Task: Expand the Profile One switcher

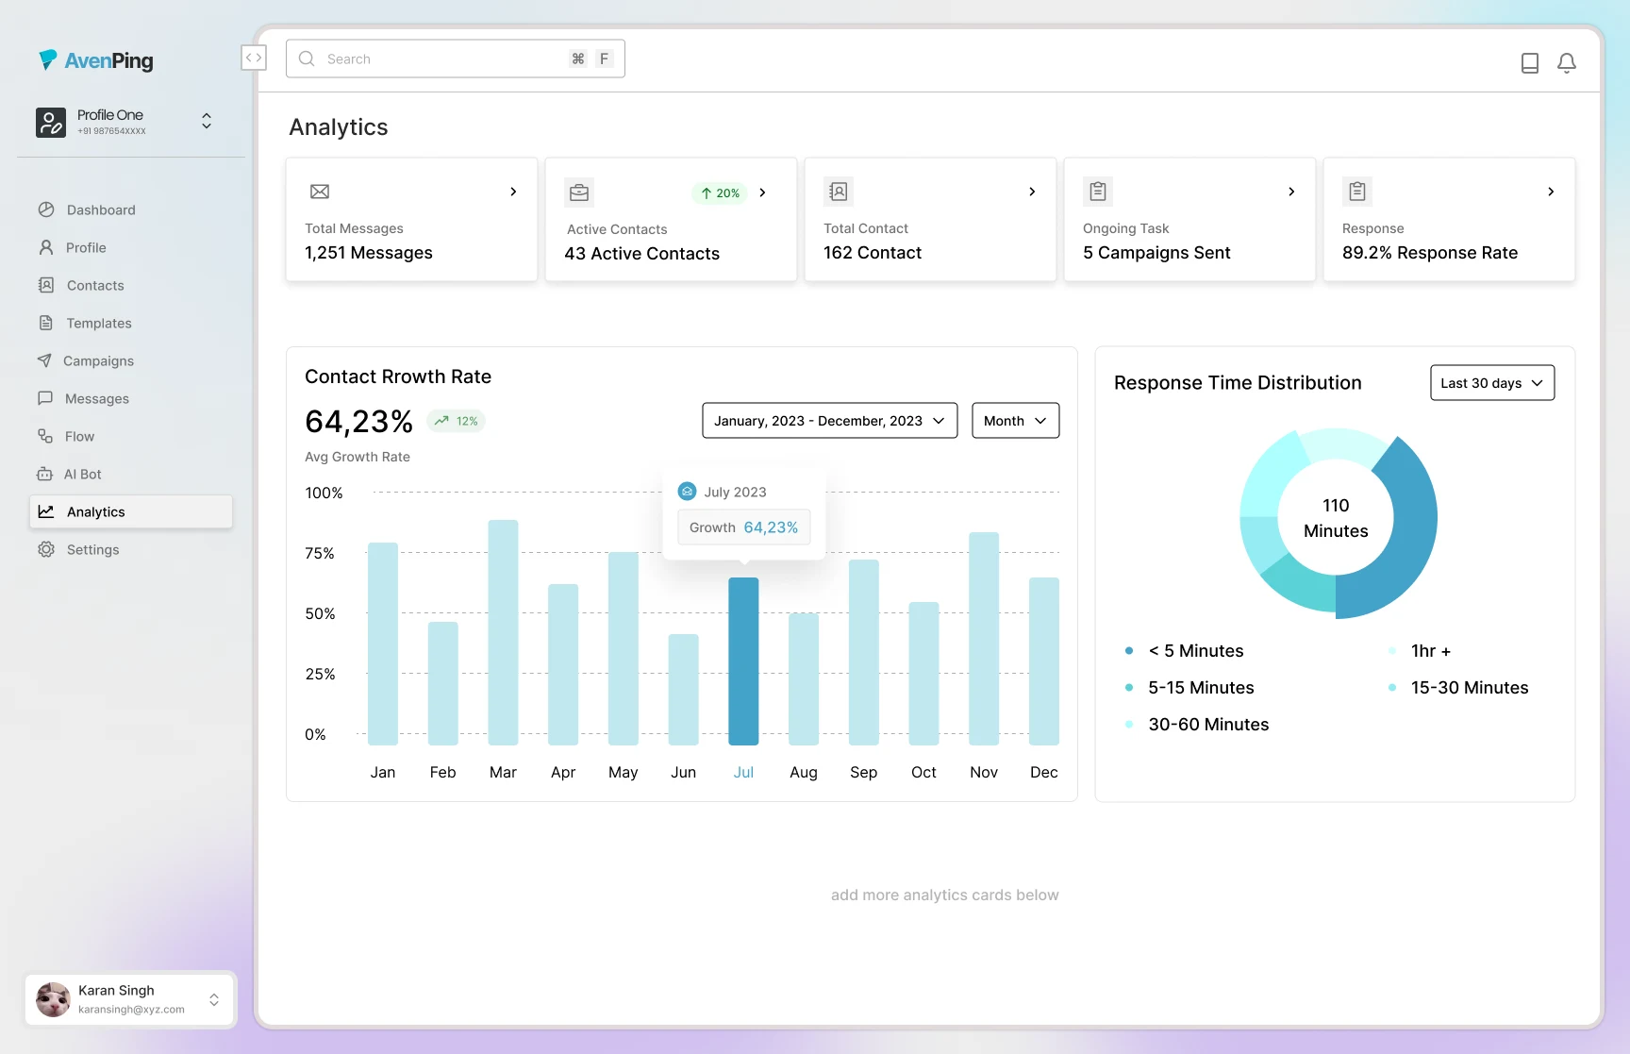Action: pyautogui.click(x=207, y=121)
